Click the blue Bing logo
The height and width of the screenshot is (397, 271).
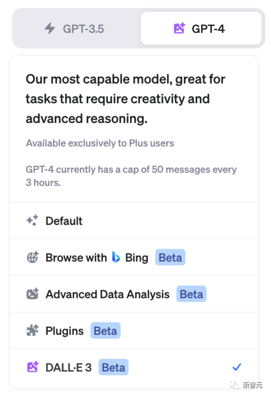116,257
